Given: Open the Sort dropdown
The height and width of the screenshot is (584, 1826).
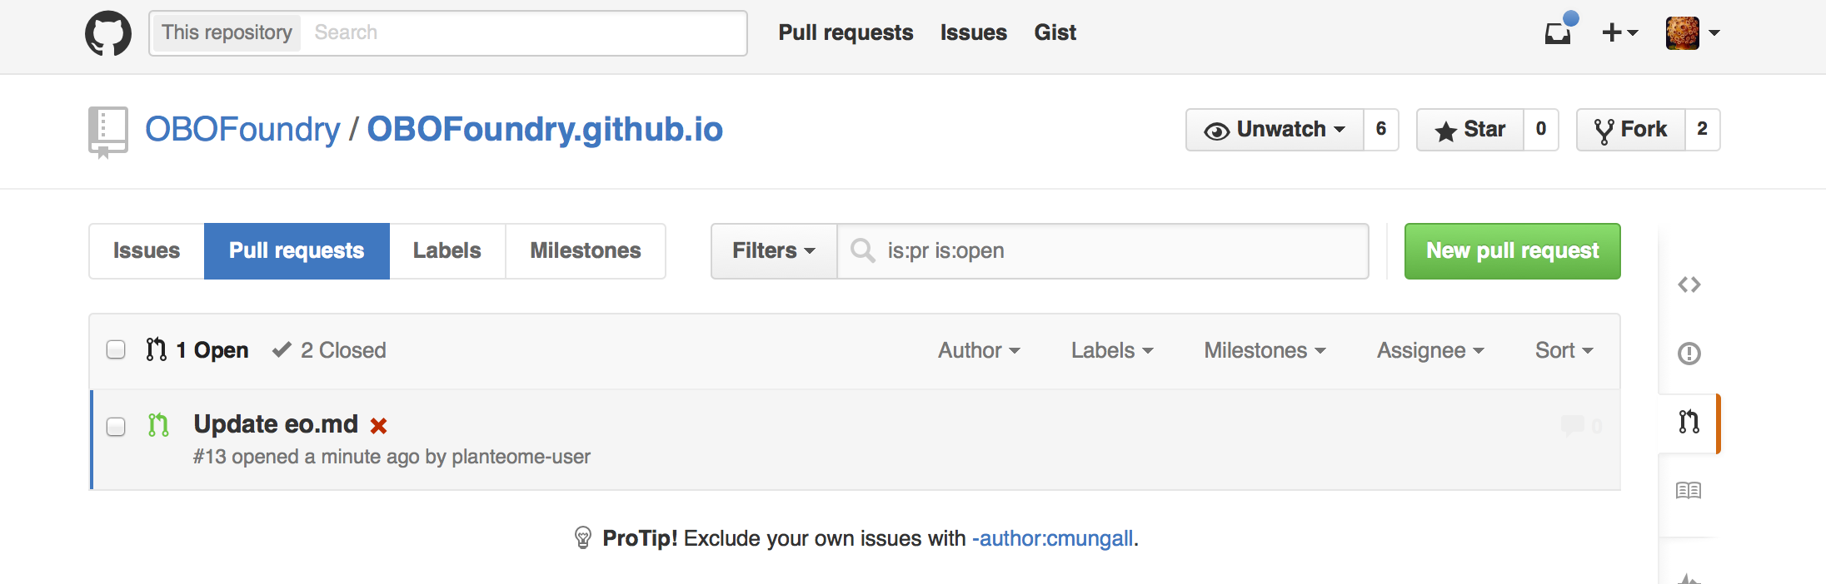Looking at the screenshot, I should tap(1564, 350).
